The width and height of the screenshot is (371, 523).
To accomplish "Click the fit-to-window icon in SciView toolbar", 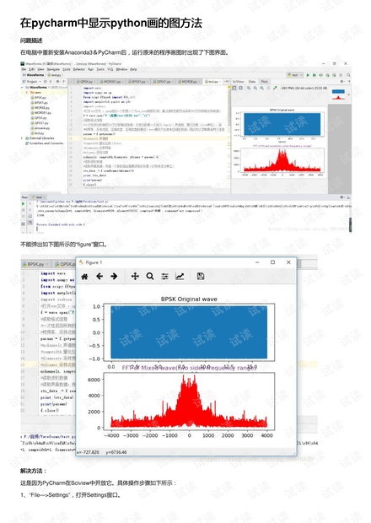I will [234, 88].
